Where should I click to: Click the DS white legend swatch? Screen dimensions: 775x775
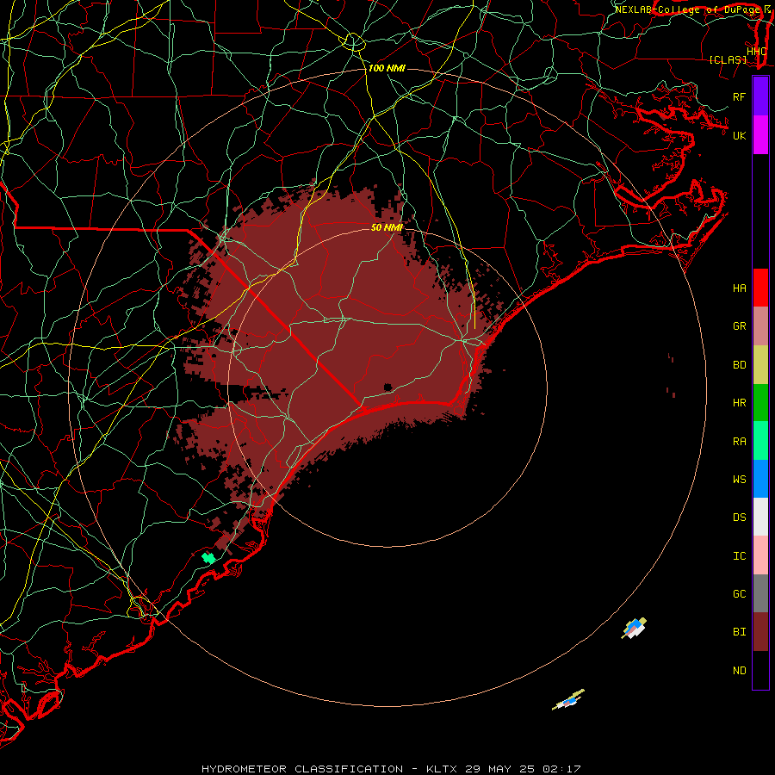(x=760, y=517)
